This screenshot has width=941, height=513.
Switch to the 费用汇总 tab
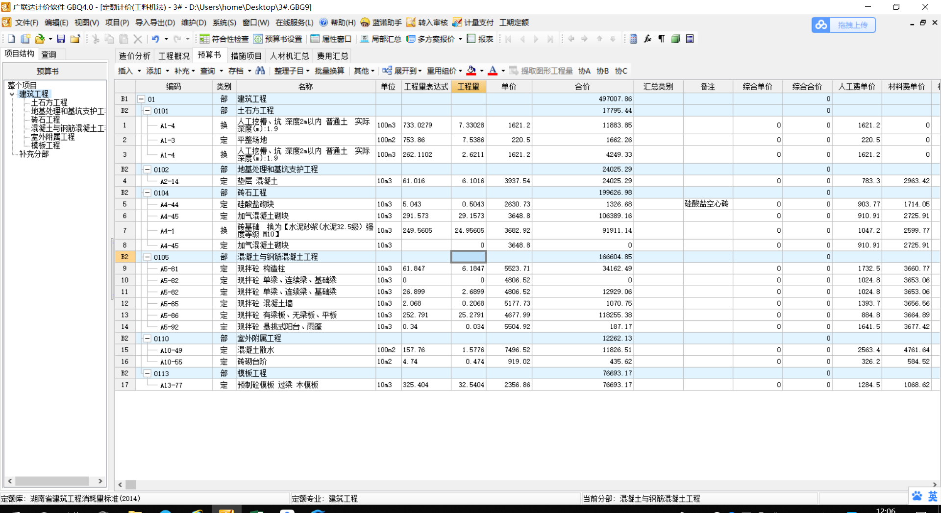(x=332, y=56)
